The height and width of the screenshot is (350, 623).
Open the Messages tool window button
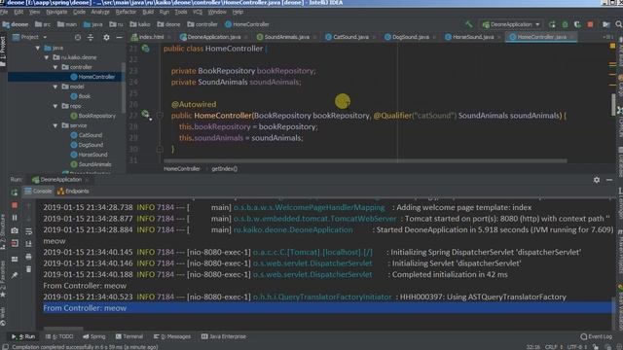coord(172,336)
